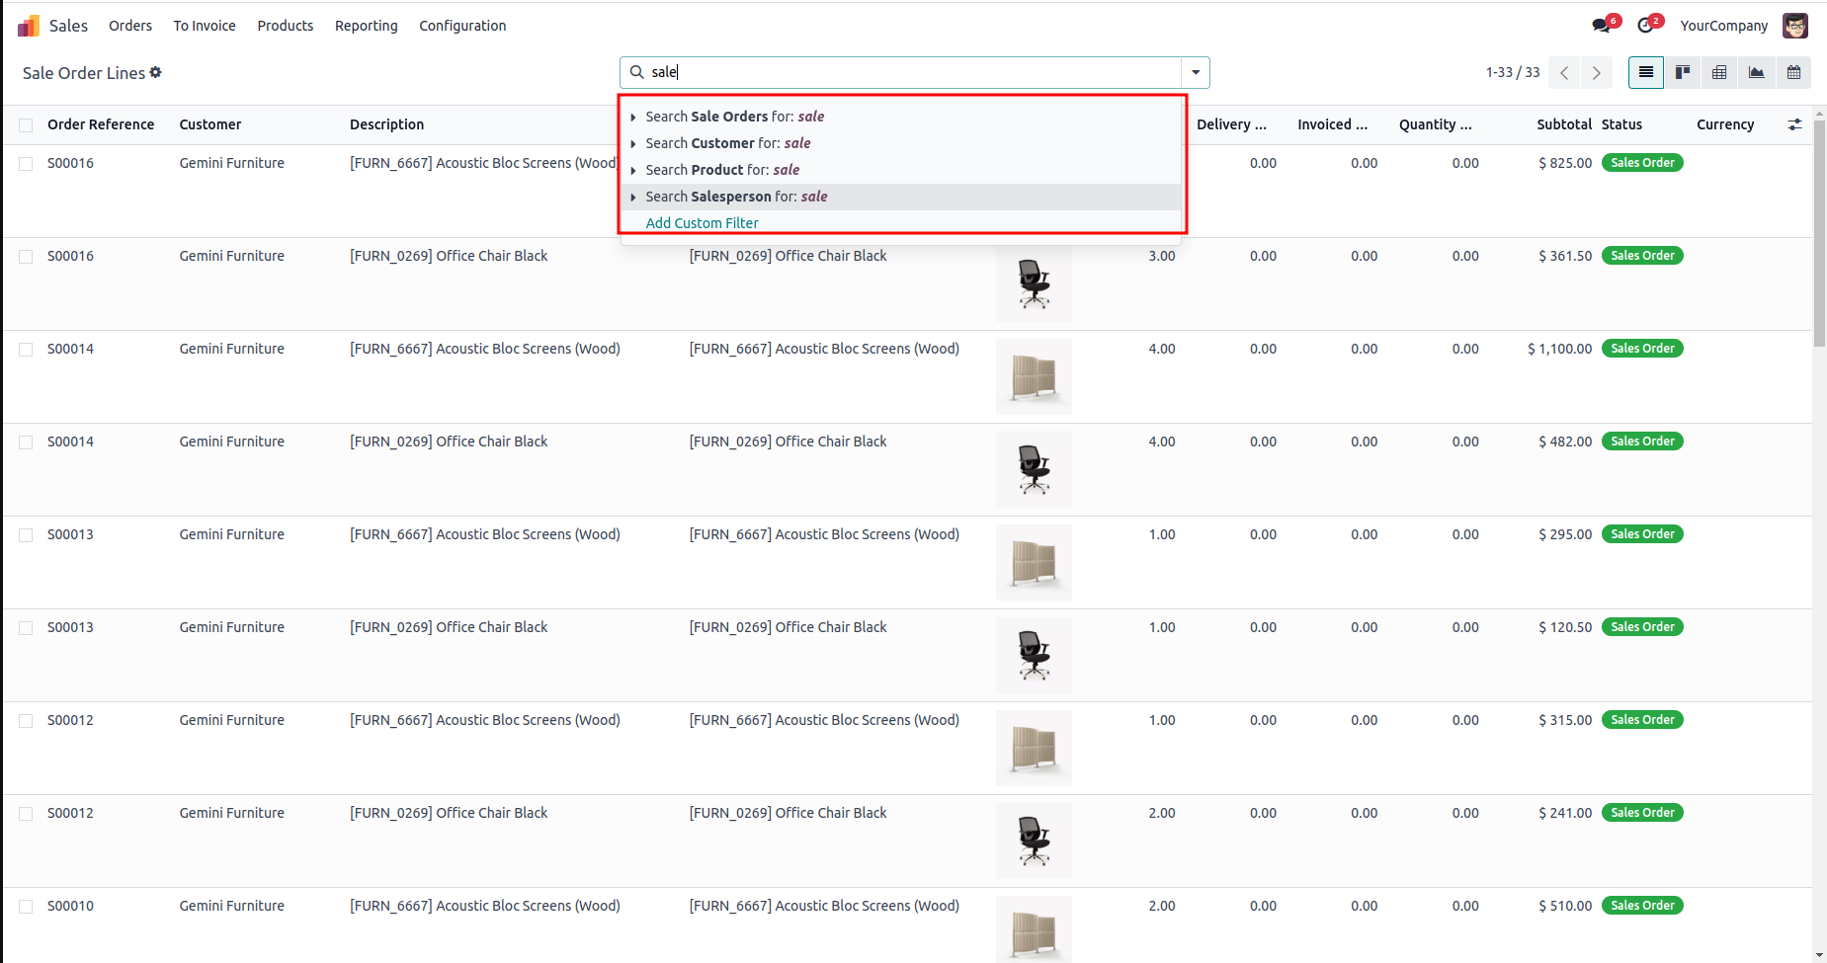The image size is (1827, 963).
Task: Check the first S00014 row checkbox
Action: (x=26, y=350)
